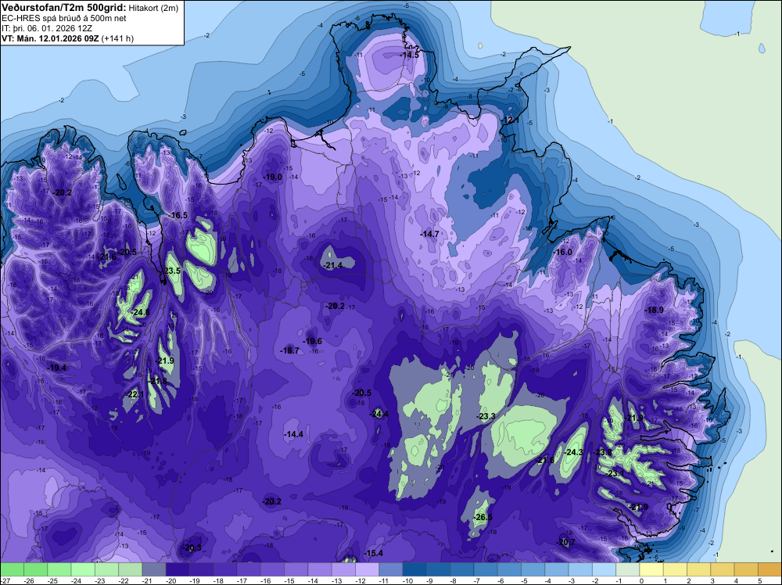Screen dimensions: 782x585
Task: Click the -22.1 temperature value
Action: point(135,394)
